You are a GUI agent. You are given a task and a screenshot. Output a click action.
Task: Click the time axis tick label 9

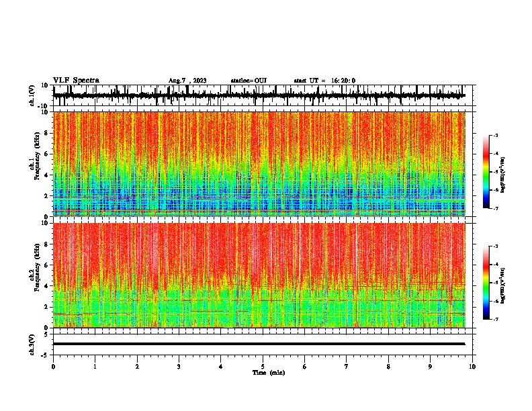tap(430, 367)
